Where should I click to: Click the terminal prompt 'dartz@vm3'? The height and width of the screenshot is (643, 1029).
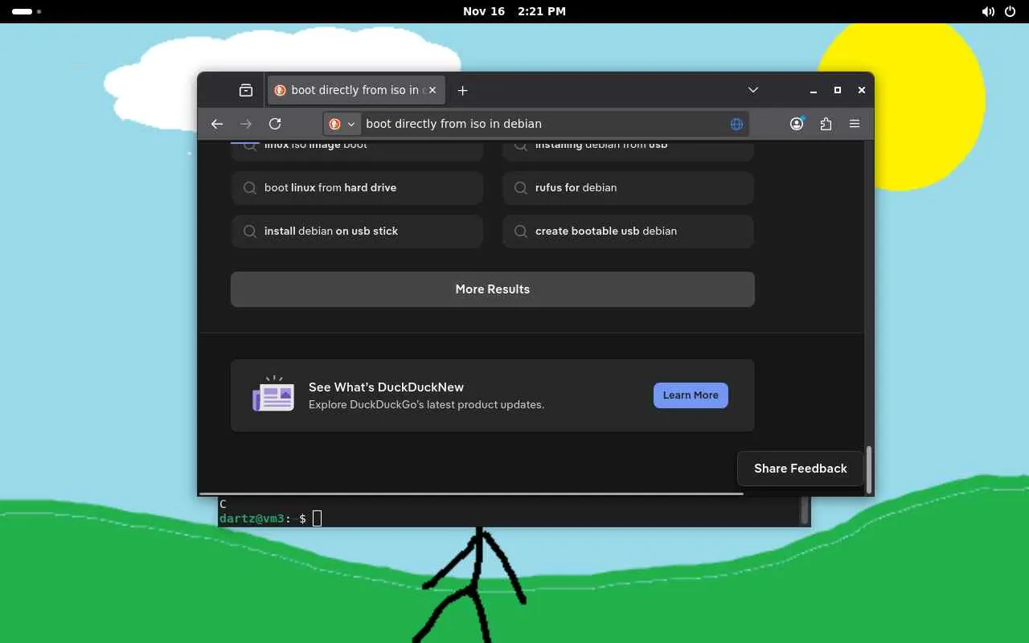pyautogui.click(x=252, y=518)
